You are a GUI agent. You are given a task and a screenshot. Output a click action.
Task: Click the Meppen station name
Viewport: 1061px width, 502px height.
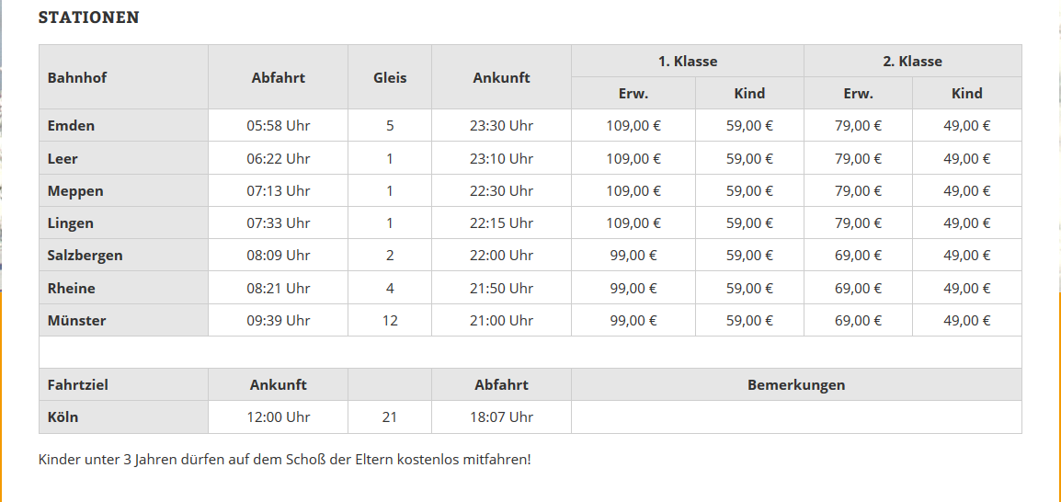[x=75, y=191]
